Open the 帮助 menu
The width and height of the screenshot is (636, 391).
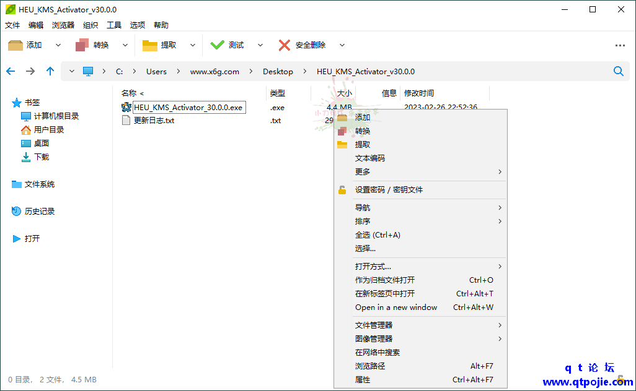click(x=161, y=25)
